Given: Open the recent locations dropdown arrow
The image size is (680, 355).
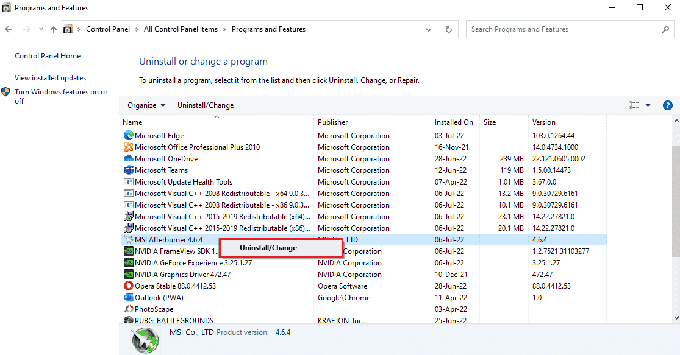Looking at the screenshot, I should 41,29.
